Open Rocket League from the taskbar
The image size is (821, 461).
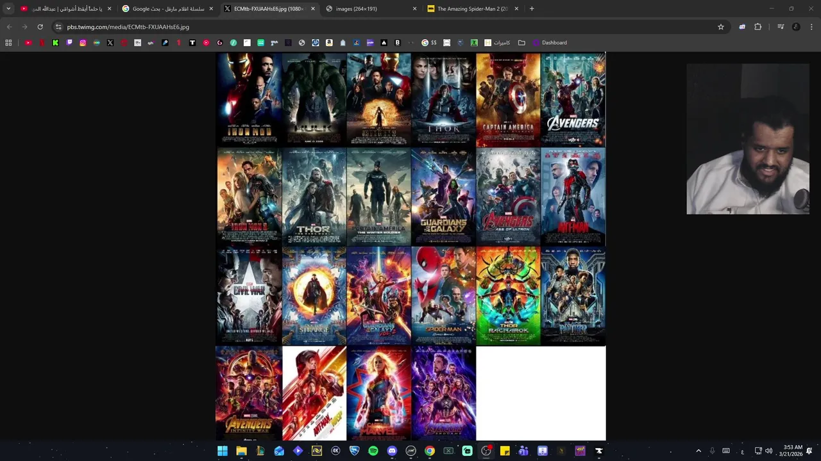pos(354,451)
